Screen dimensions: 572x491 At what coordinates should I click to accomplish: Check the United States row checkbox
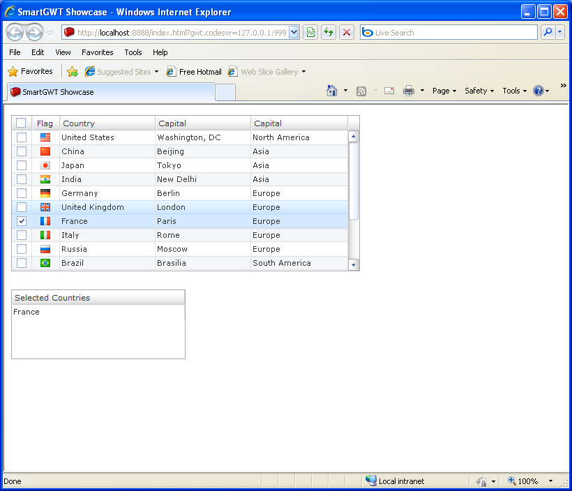(x=22, y=137)
